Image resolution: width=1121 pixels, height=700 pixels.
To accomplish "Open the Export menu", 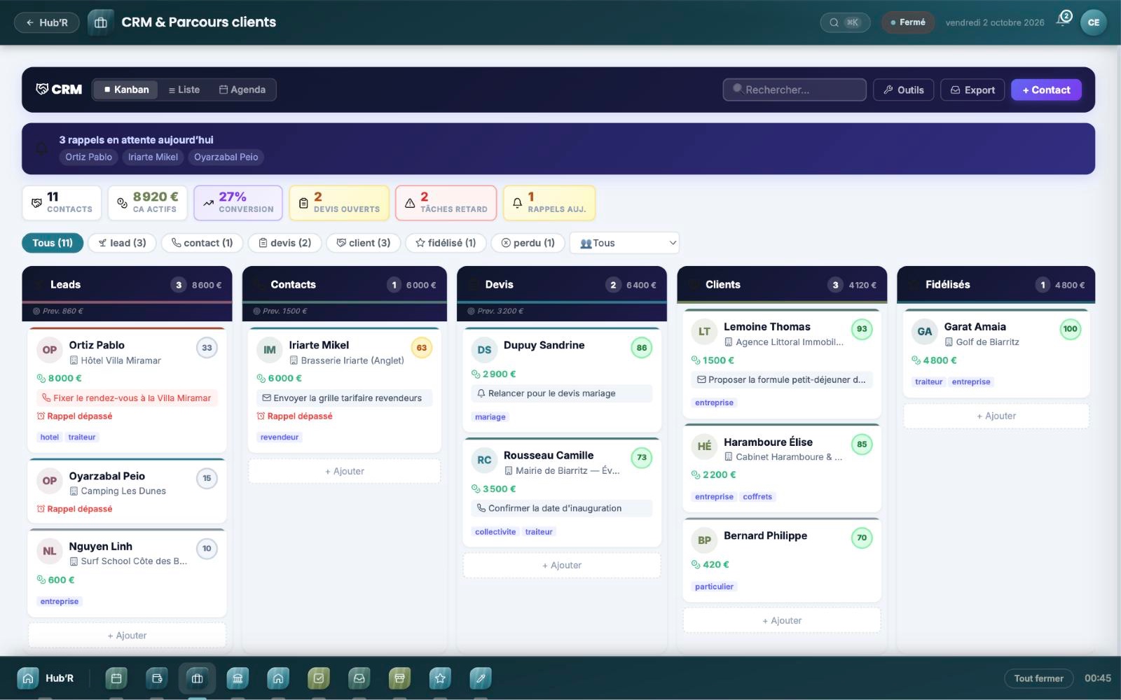I will (972, 90).
